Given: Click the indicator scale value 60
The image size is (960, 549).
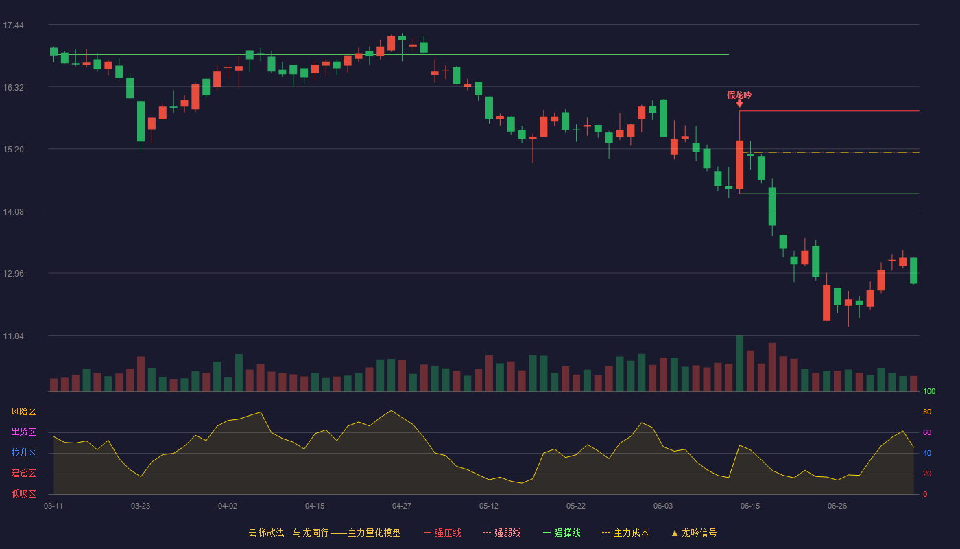Looking at the screenshot, I should tap(927, 432).
